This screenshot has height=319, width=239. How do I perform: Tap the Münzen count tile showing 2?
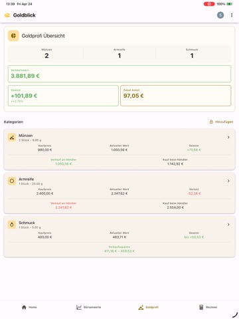[46, 53]
